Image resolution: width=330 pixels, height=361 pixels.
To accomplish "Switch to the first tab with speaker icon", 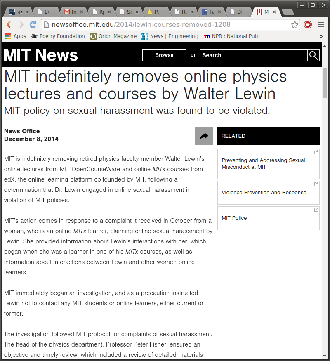I will point(19,12).
